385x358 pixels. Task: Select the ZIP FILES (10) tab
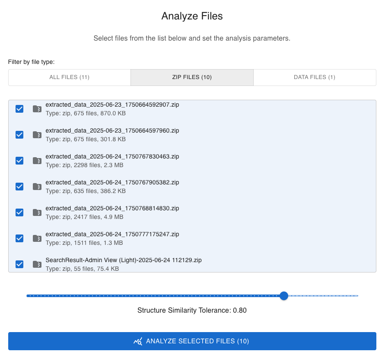192,77
